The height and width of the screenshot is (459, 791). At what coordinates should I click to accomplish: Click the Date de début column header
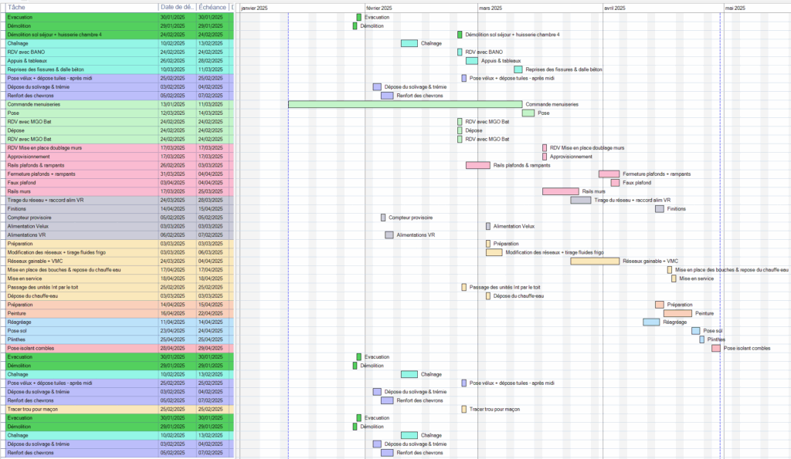point(177,8)
